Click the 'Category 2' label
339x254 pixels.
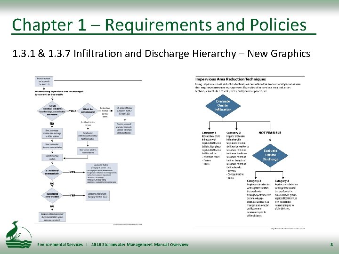point(234,133)
